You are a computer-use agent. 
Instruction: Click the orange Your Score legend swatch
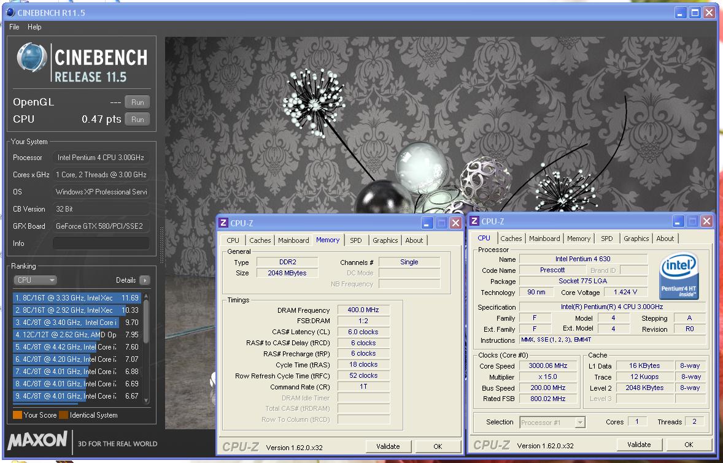18,415
